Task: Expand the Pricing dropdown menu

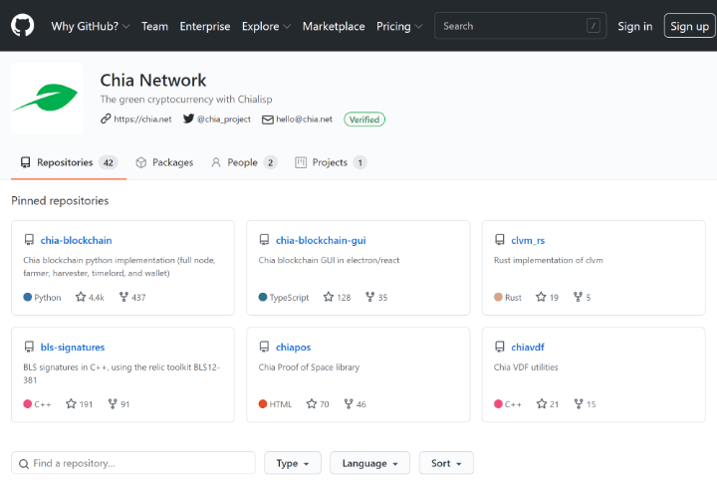Action: pos(399,26)
